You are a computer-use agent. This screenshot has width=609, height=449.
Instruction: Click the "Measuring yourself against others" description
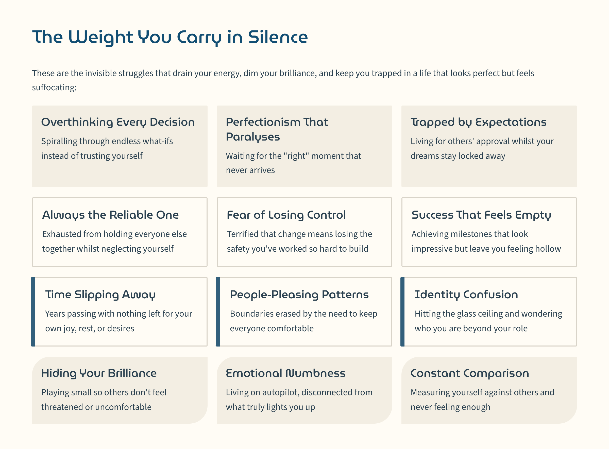[482, 400]
